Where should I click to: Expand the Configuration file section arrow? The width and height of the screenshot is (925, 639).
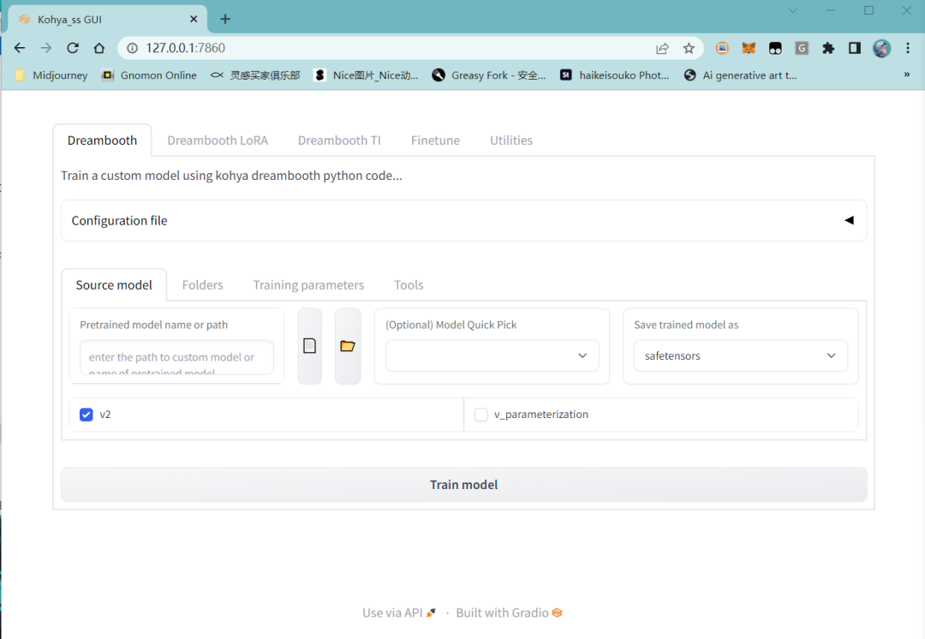[x=849, y=220]
